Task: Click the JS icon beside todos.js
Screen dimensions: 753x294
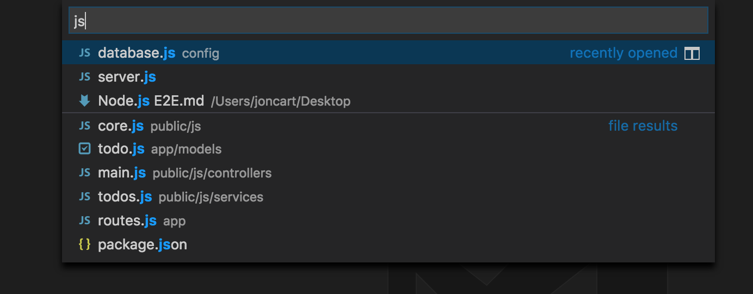Action: pos(84,197)
